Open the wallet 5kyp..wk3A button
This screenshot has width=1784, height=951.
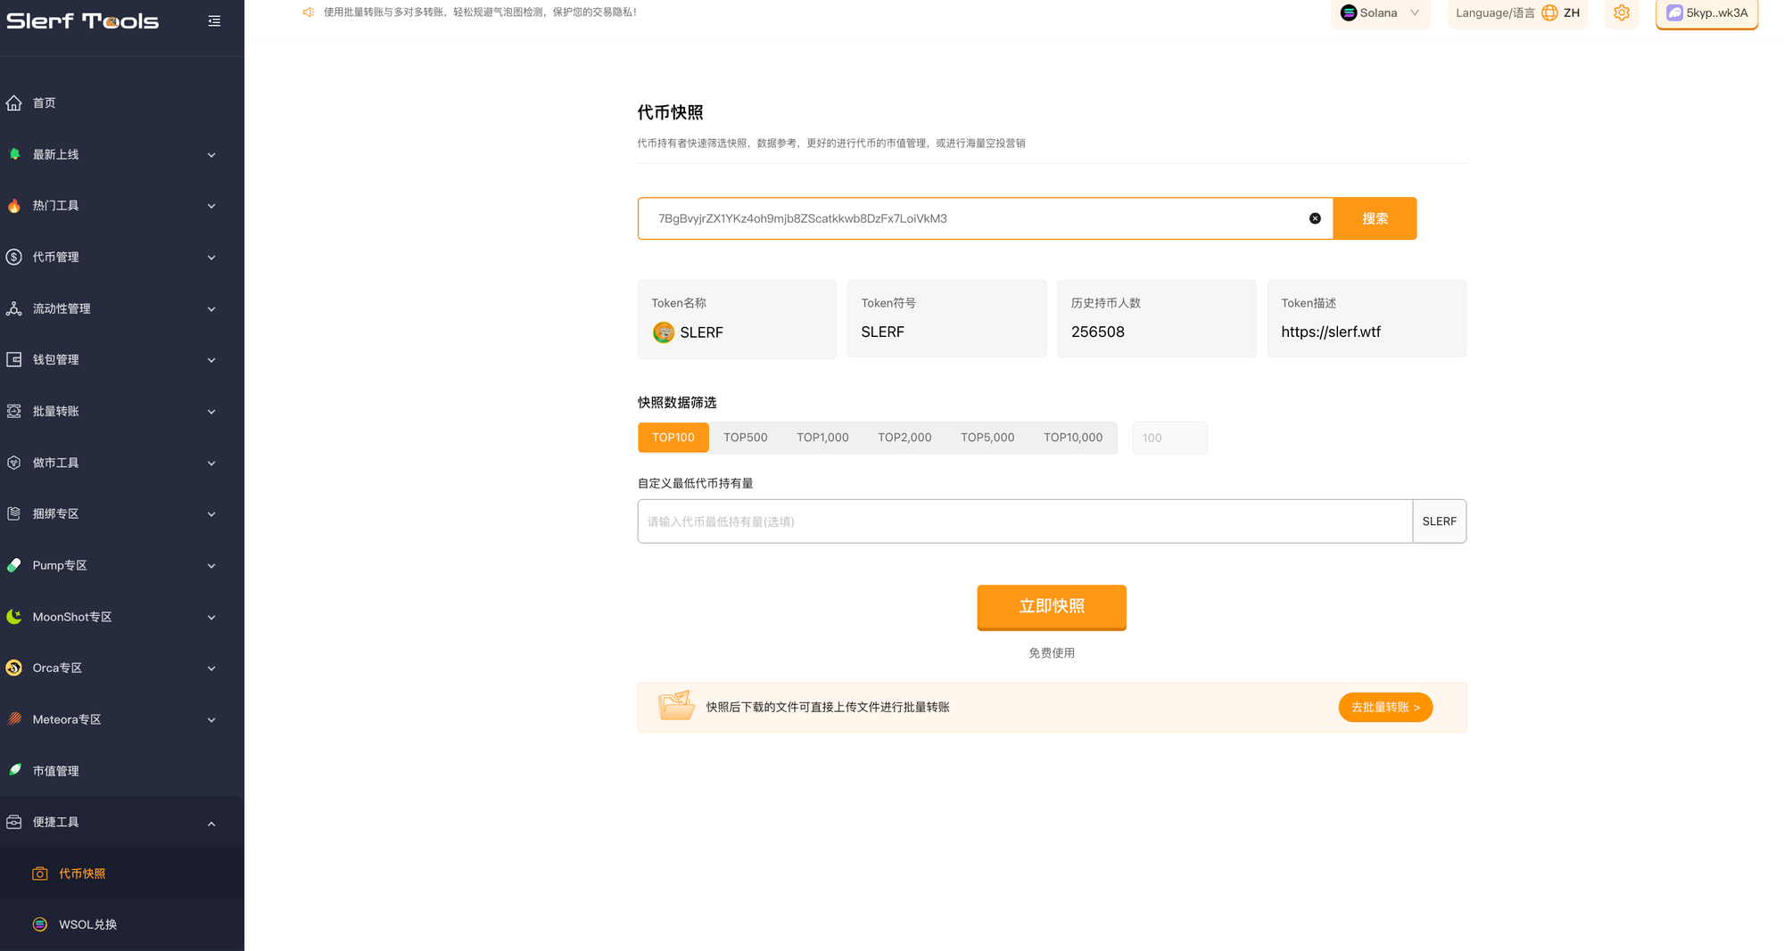click(x=1706, y=13)
